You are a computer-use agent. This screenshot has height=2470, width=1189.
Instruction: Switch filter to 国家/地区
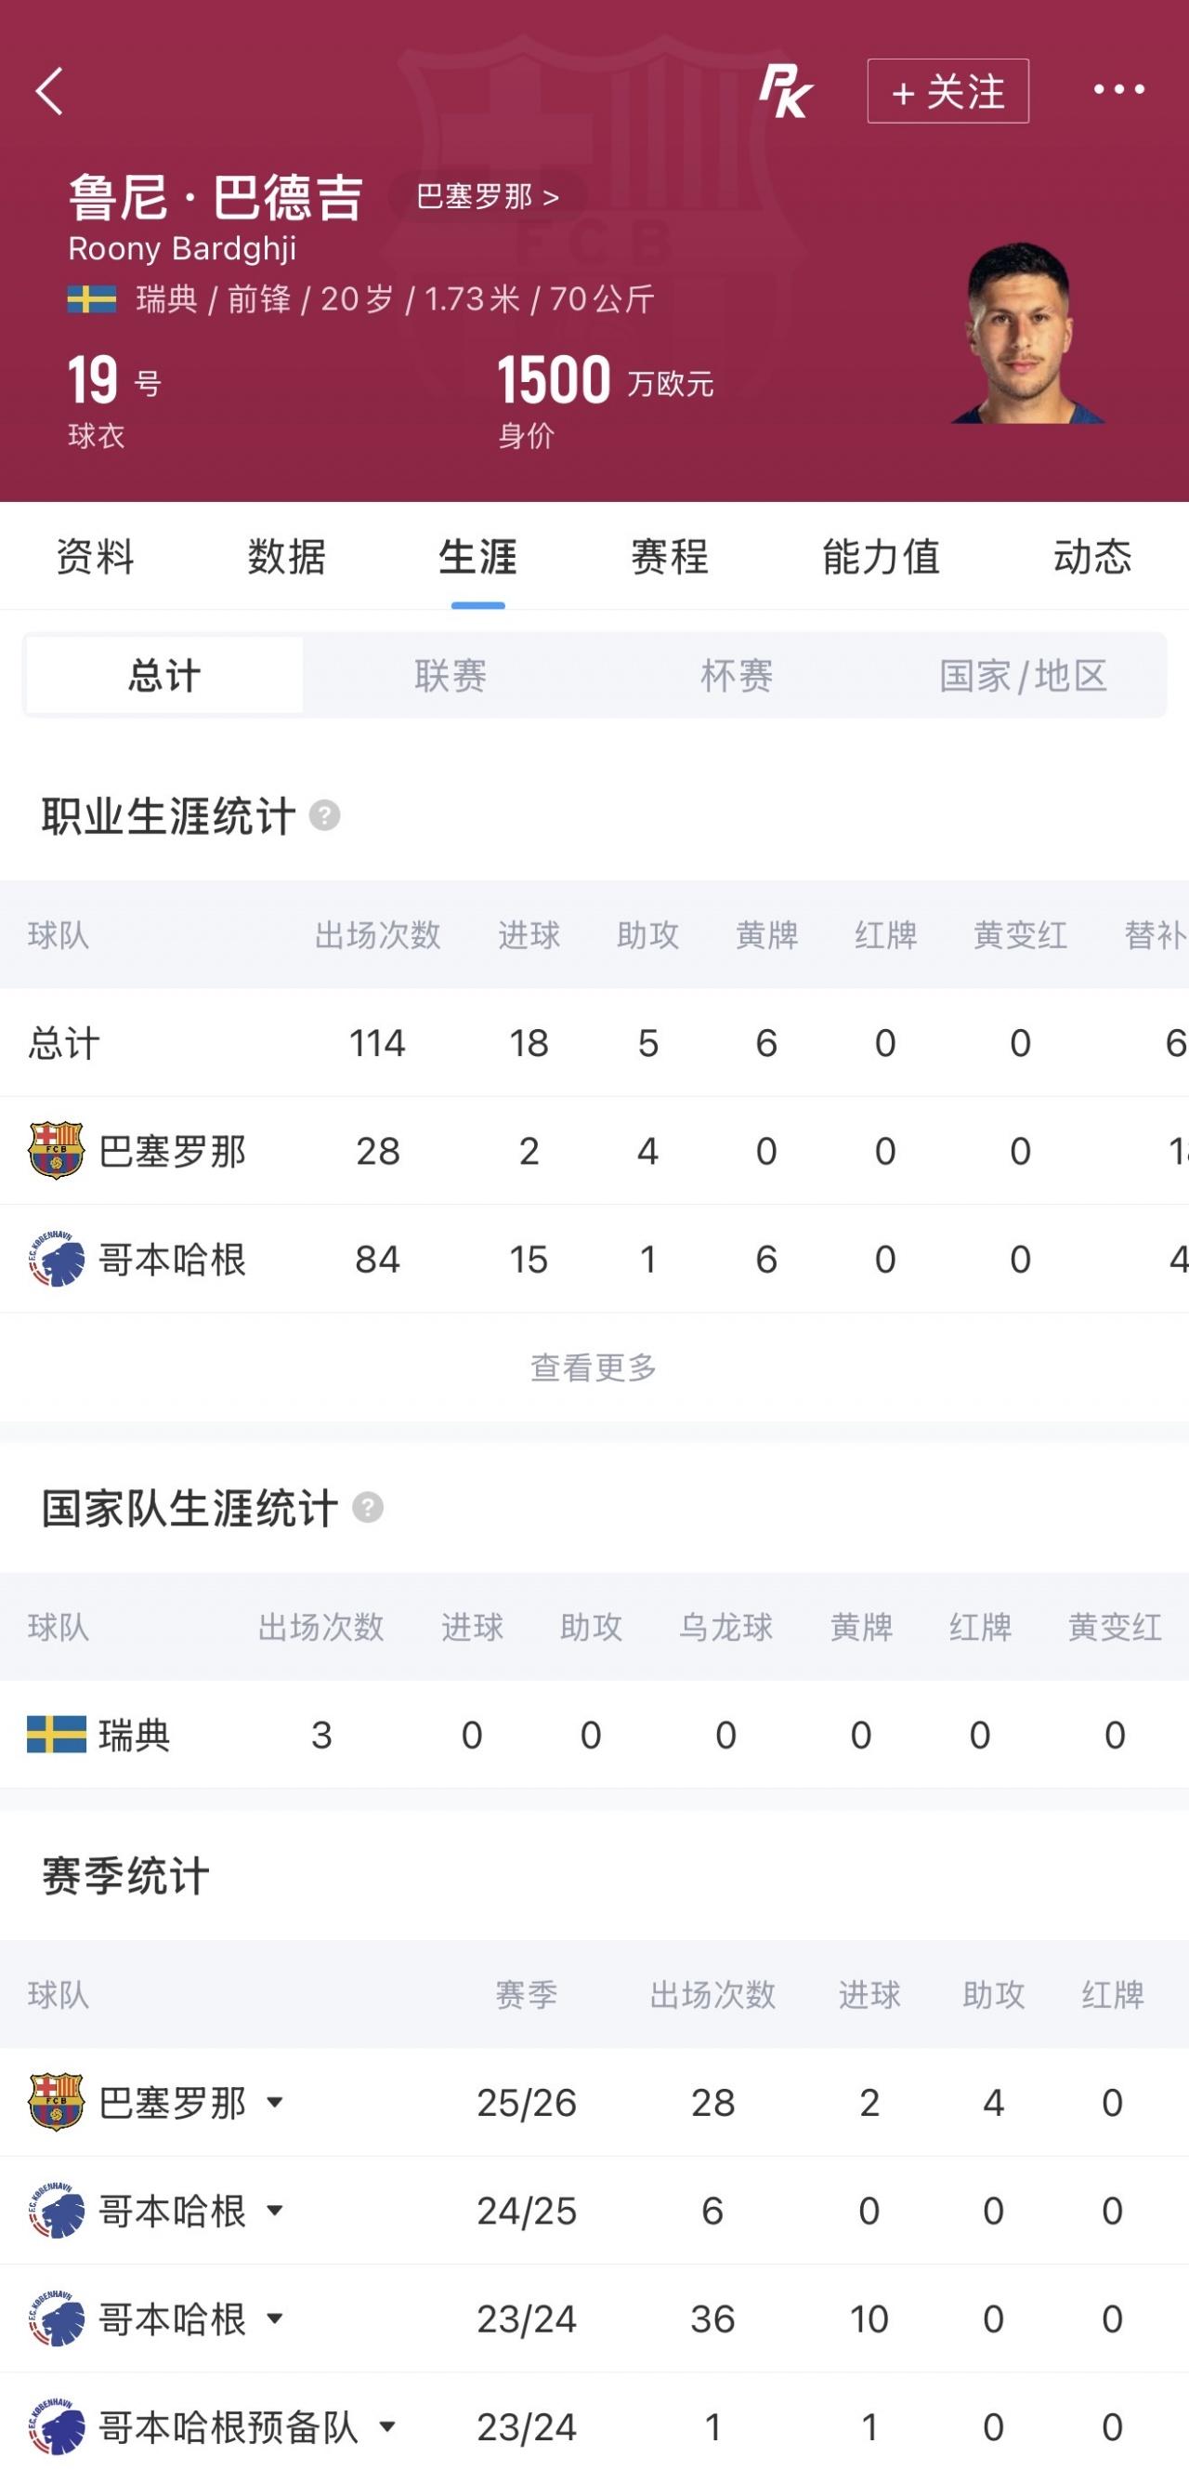pos(1024,675)
